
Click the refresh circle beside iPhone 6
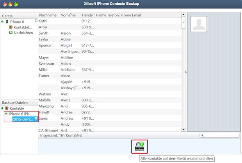[x=36, y=21]
